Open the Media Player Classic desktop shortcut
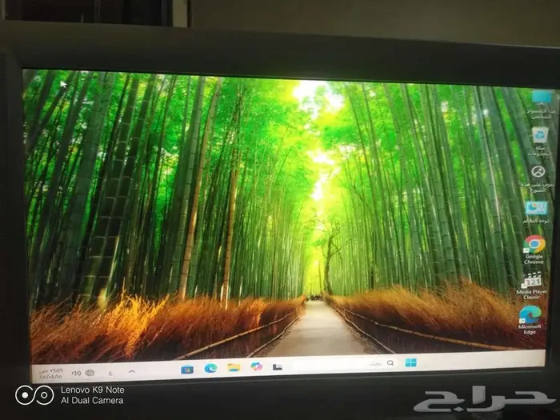Viewport: 560px width, 420px height. coord(532,282)
